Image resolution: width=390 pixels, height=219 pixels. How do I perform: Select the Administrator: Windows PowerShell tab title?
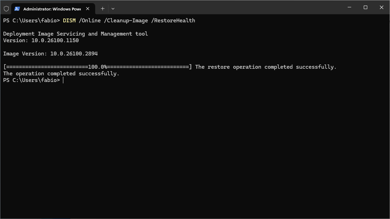point(52,9)
